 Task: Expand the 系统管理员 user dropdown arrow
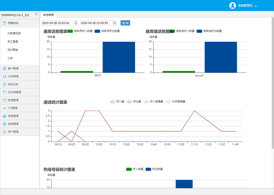click(x=256, y=6)
